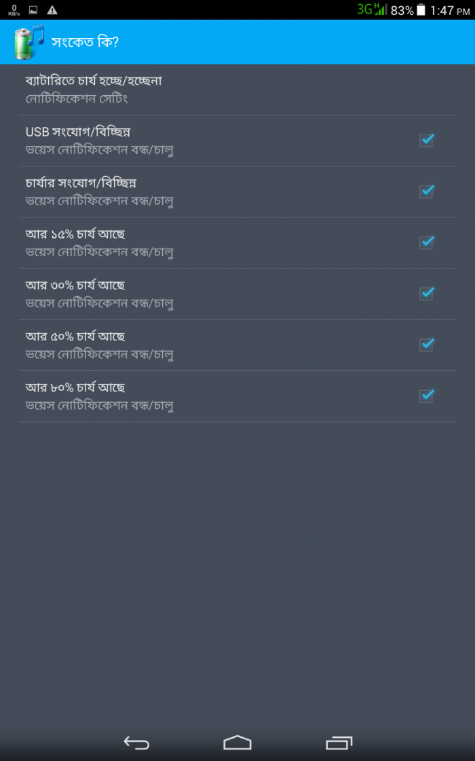This screenshot has width=475, height=761.
Task: Tap the 3G signal strength icon
Action: coord(372,10)
